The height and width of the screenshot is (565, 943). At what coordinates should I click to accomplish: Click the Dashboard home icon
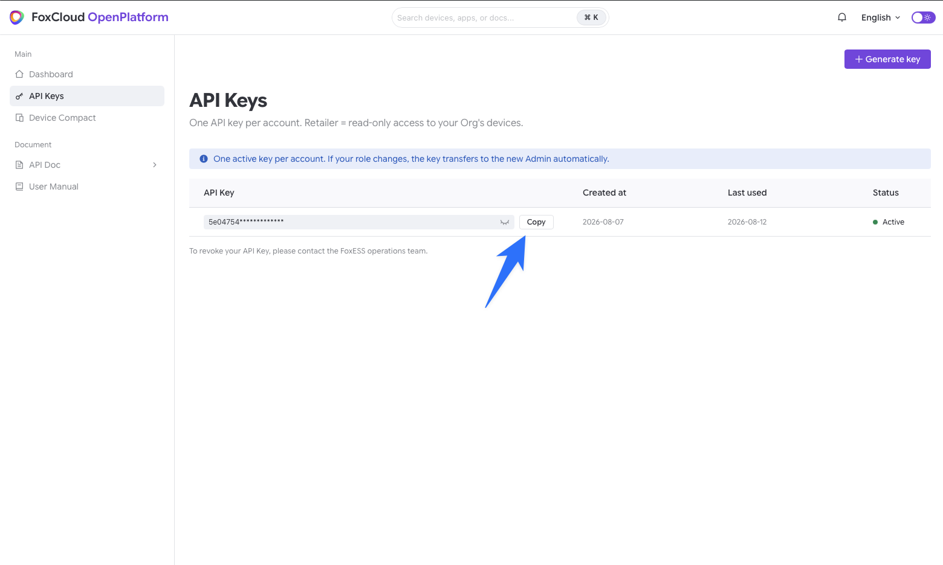click(x=19, y=74)
